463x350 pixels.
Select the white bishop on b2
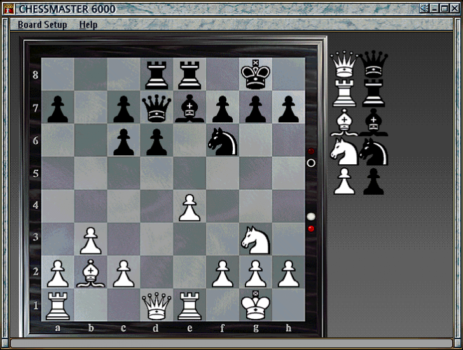91,273
